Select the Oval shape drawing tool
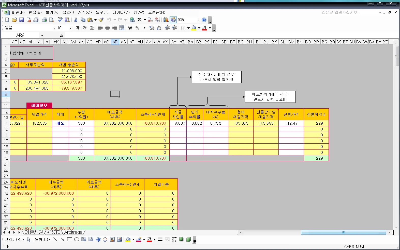The height and width of the screenshot is (250, 400). [x=77, y=239]
